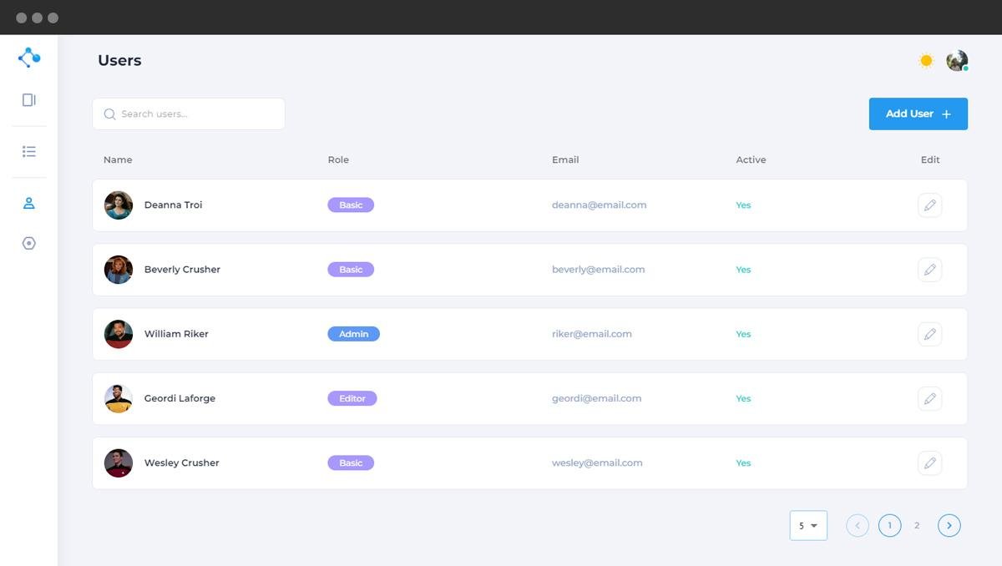Click the name Beverly Crusher

pyautogui.click(x=182, y=270)
